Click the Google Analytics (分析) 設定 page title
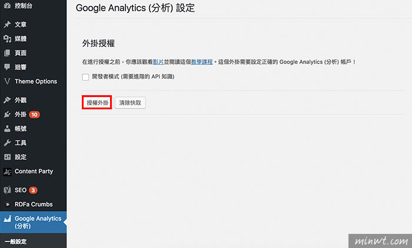This screenshot has width=412, height=248. 135,8
